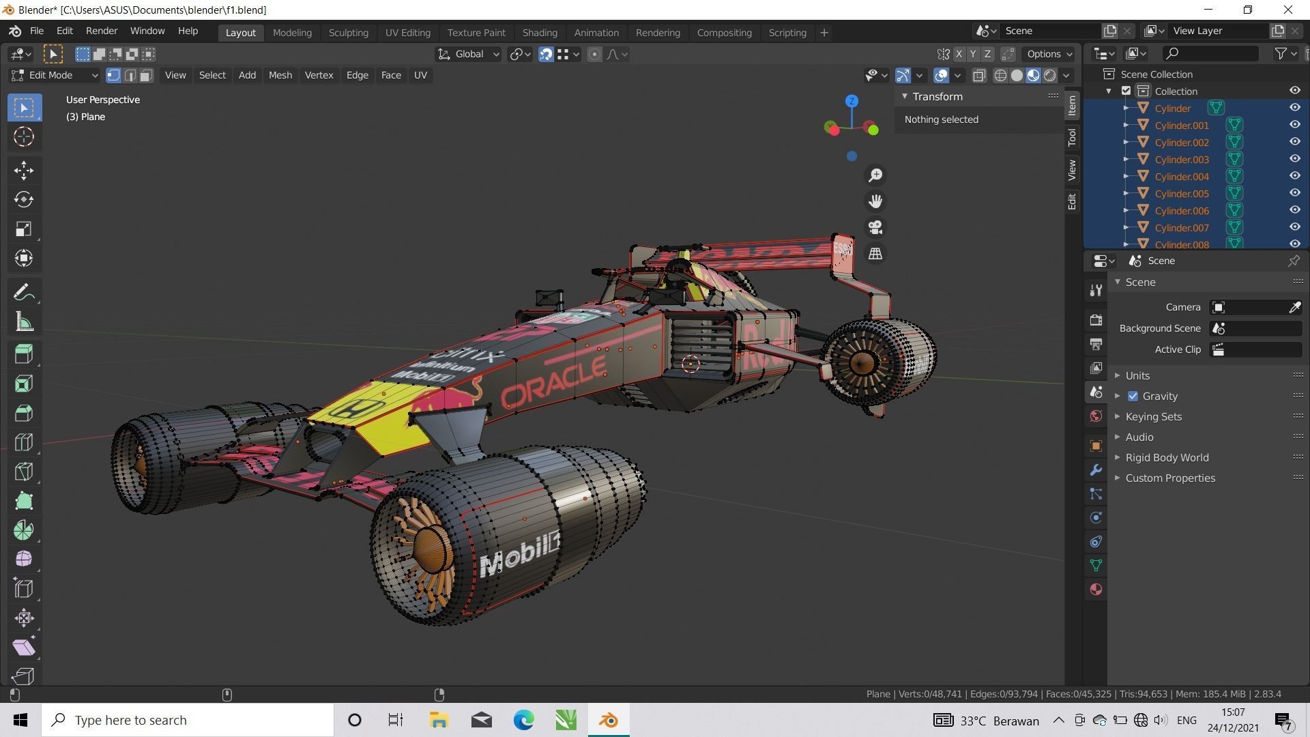Open the File menu
1310x737 pixels.
click(x=36, y=31)
